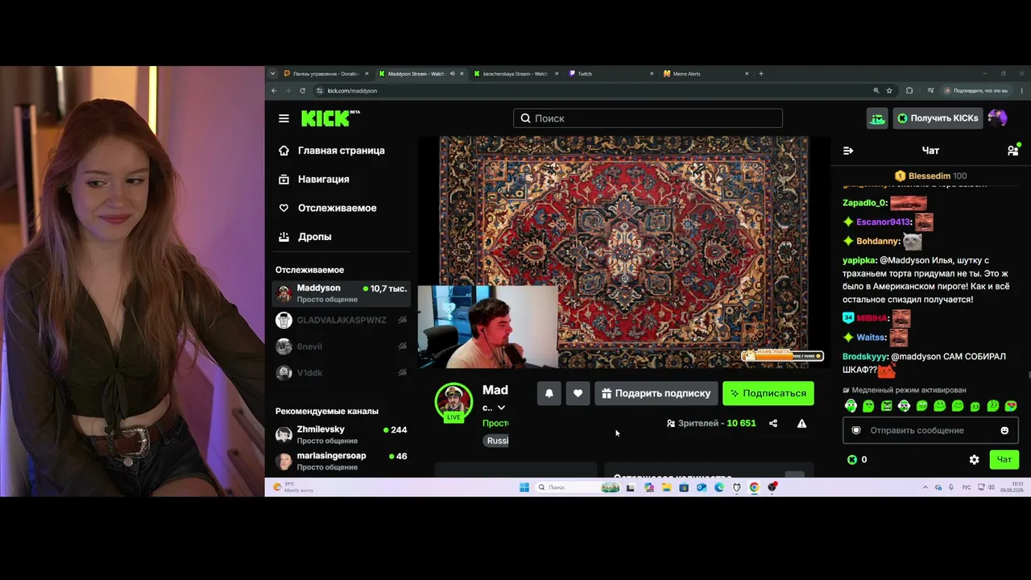Reload the page in the browser
1031x580 pixels.
tap(302, 91)
